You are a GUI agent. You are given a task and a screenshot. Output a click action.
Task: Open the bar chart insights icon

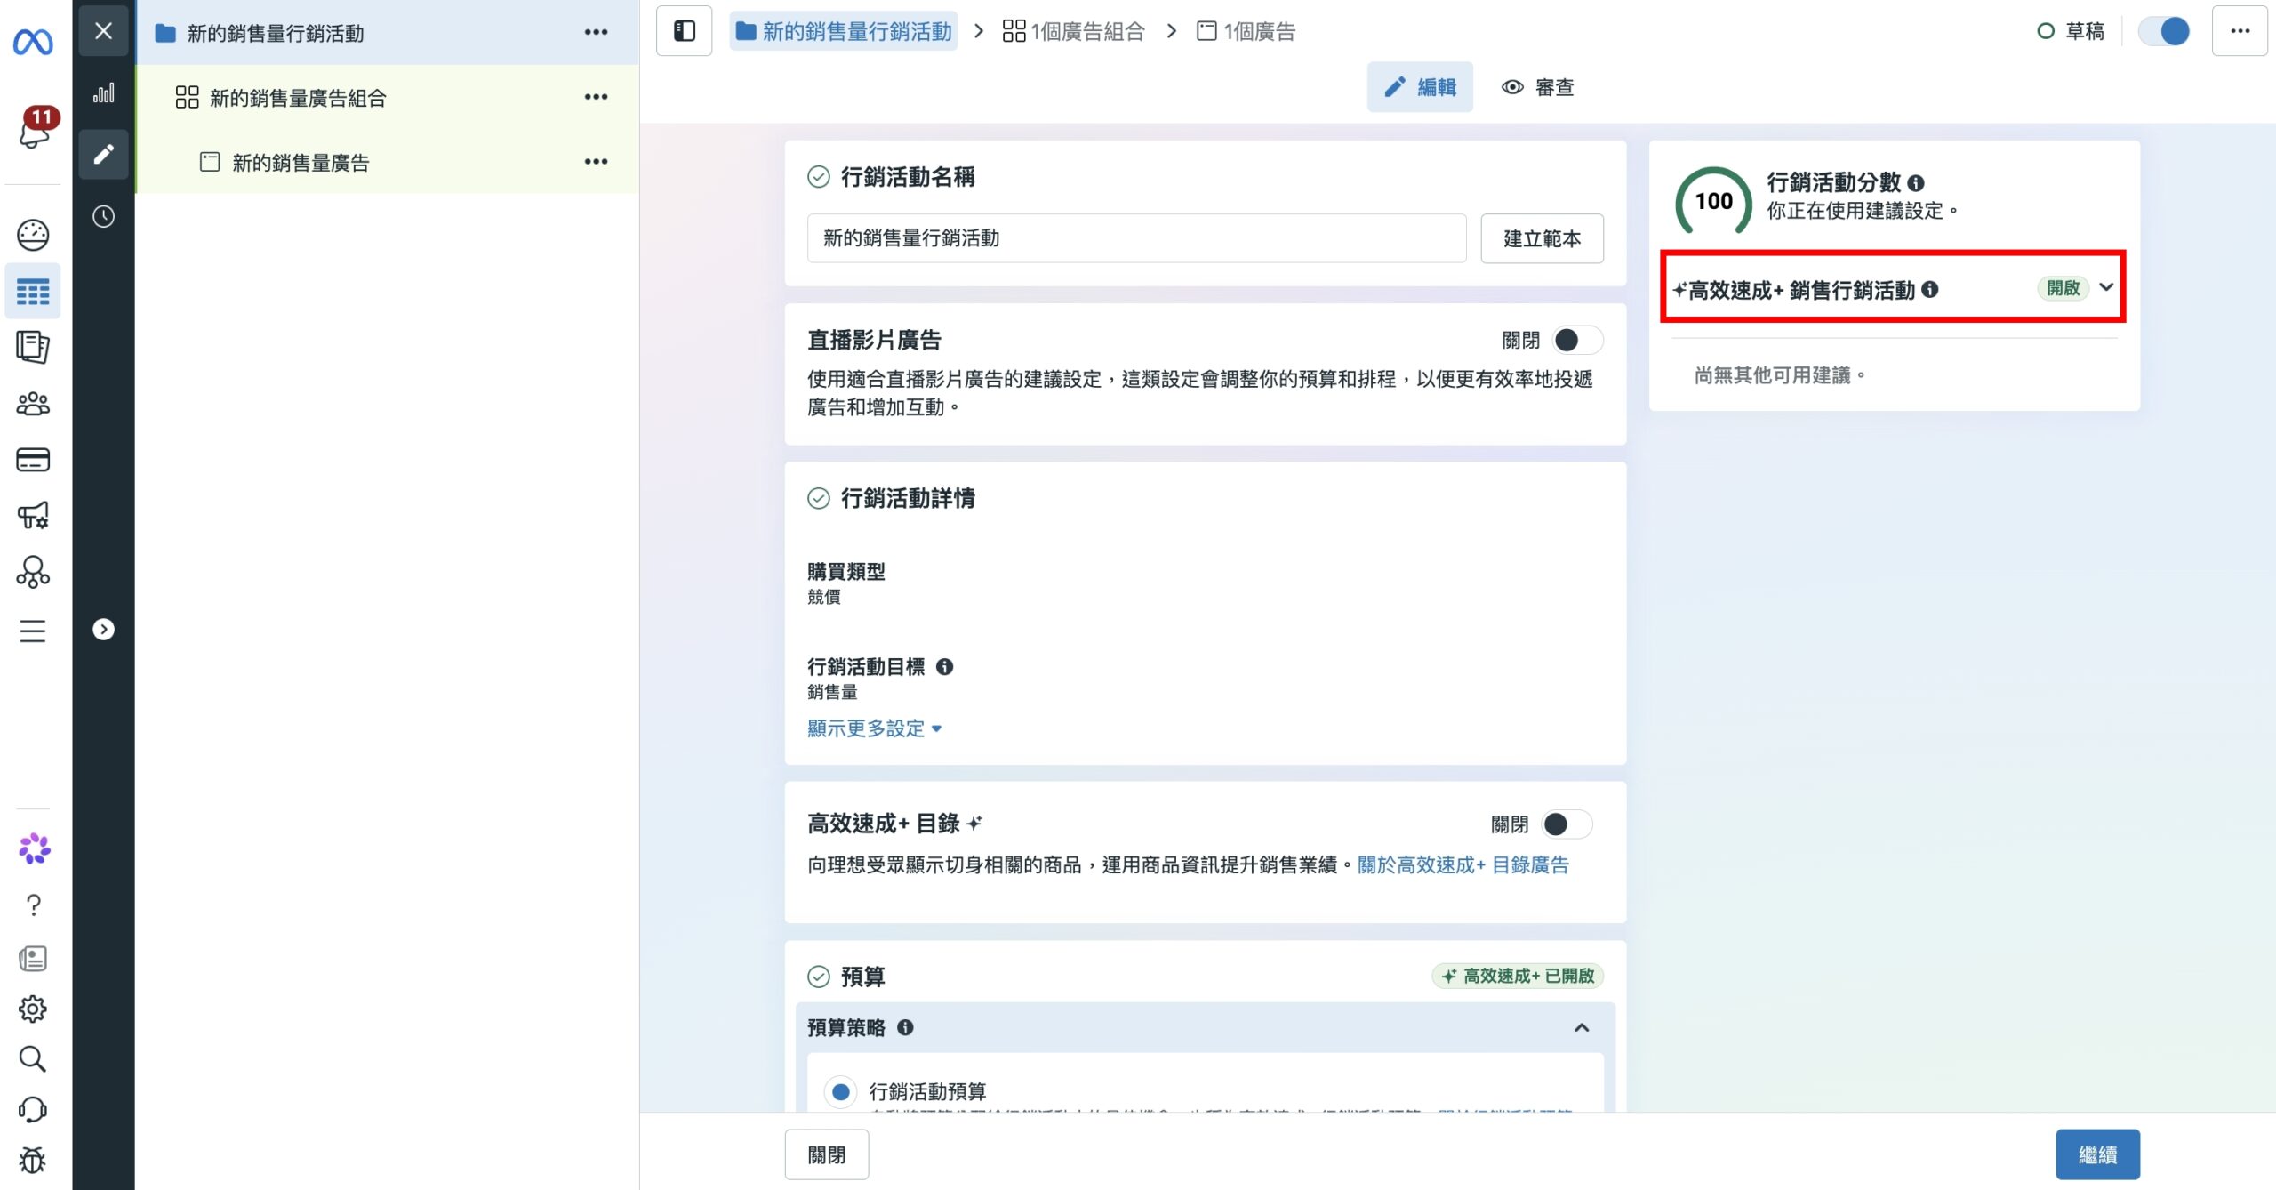(x=103, y=92)
